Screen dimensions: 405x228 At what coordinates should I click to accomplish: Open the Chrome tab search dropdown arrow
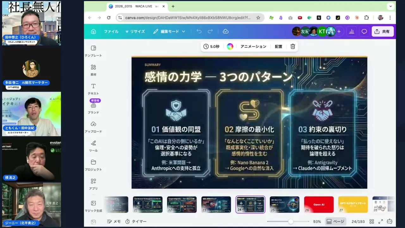click(x=391, y=6)
